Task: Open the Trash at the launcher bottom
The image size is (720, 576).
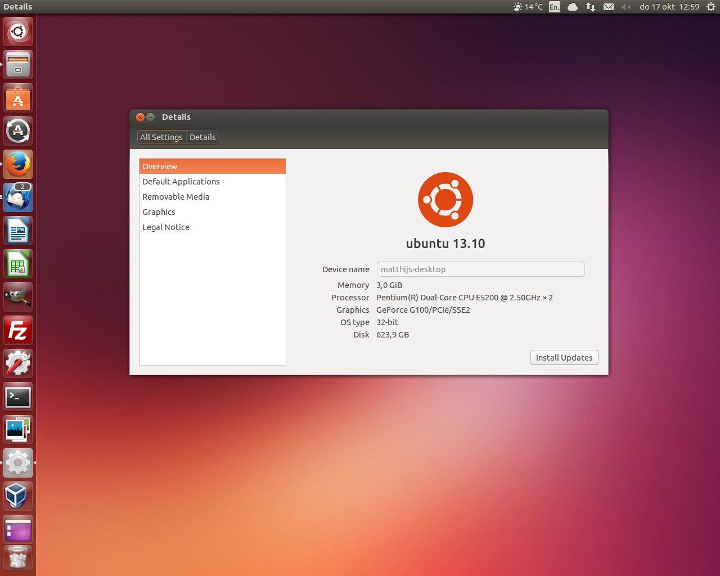Action: tap(17, 557)
